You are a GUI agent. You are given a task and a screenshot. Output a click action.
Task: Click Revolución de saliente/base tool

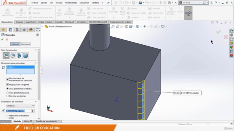click(21, 13)
